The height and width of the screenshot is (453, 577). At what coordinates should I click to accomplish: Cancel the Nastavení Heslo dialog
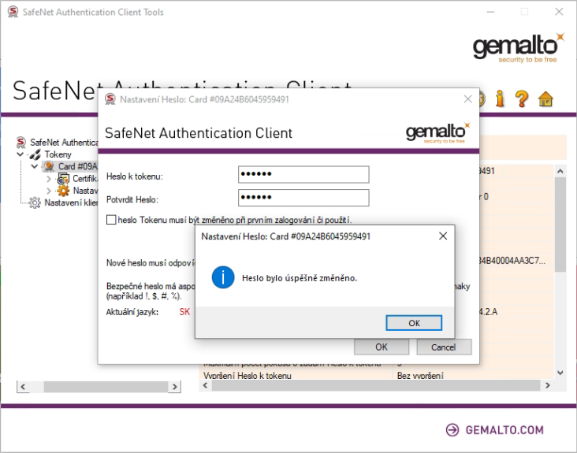pos(444,347)
